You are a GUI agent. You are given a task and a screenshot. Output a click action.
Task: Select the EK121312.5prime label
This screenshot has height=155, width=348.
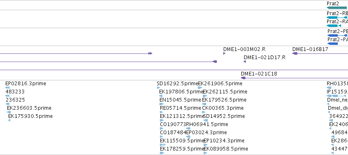coord(182,116)
